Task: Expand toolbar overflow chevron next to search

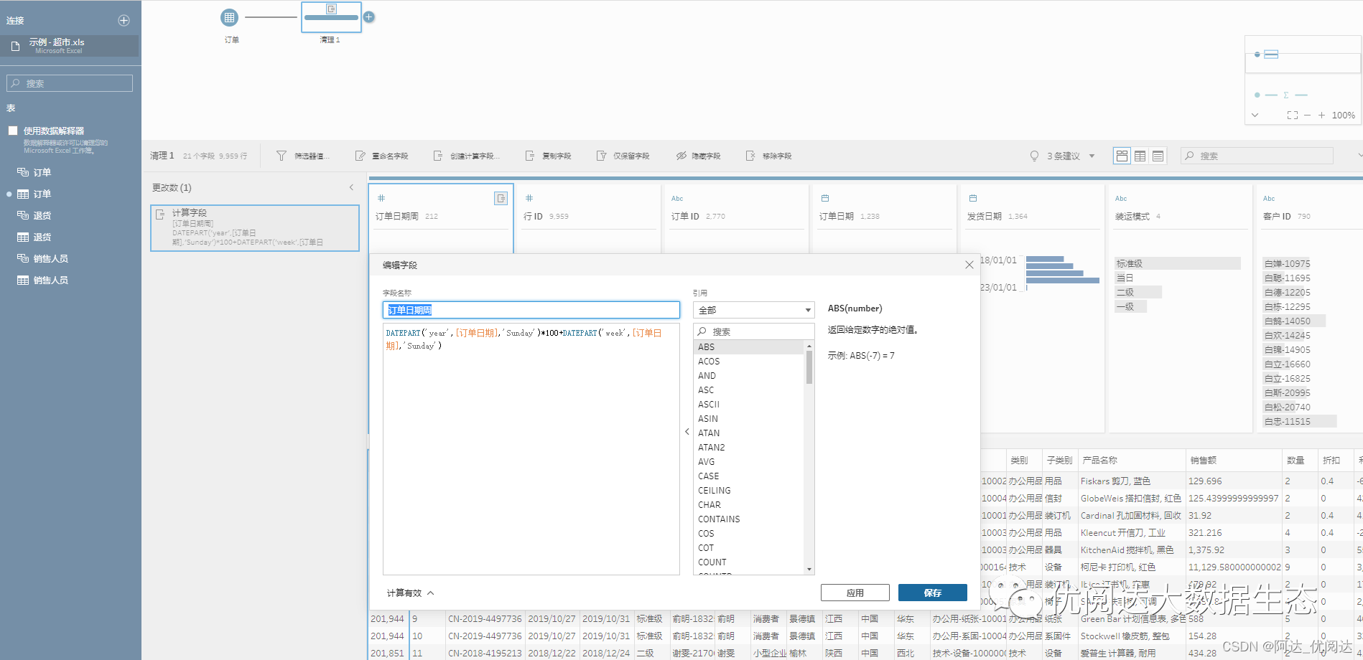Action: 1359,156
